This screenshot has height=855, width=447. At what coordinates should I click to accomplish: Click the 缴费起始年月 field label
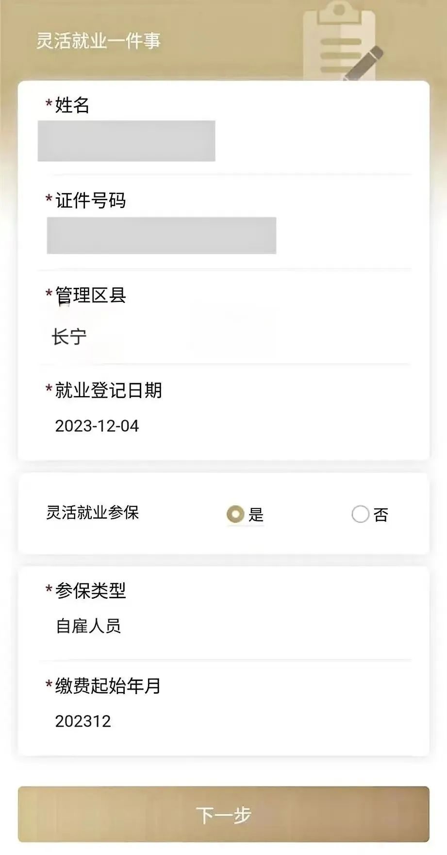coord(108,686)
